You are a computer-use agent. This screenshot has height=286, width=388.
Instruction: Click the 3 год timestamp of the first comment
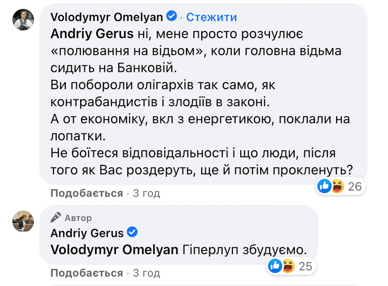(x=146, y=193)
